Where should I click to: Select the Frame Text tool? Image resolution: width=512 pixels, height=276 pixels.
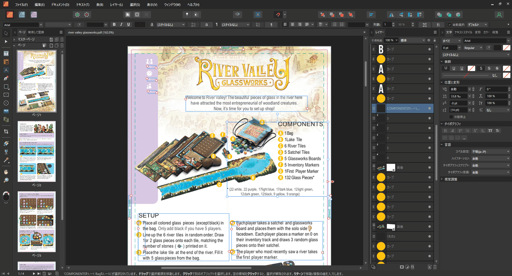pyautogui.click(x=6, y=54)
